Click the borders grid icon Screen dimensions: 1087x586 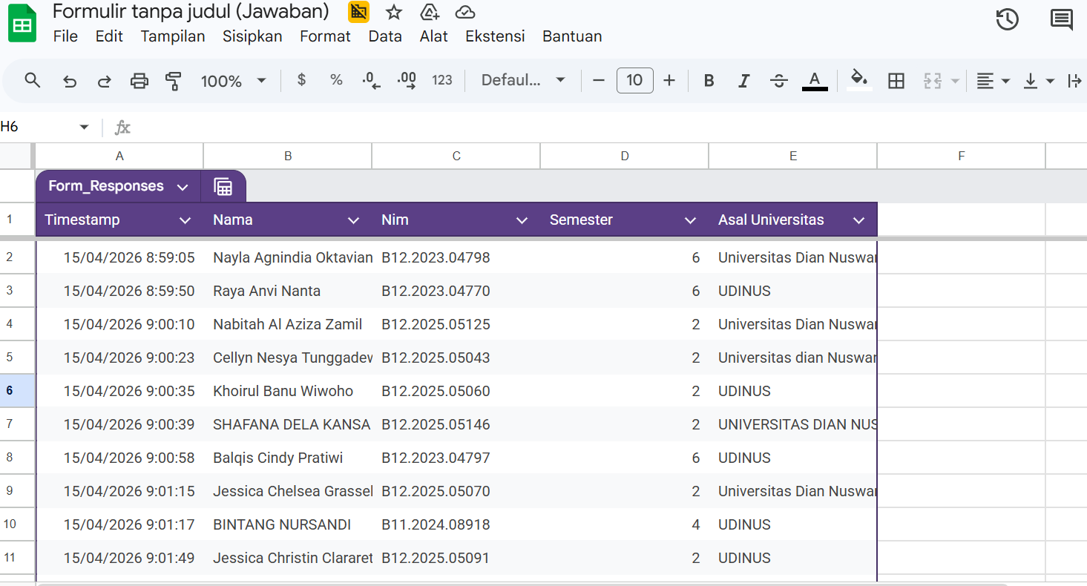[896, 81]
